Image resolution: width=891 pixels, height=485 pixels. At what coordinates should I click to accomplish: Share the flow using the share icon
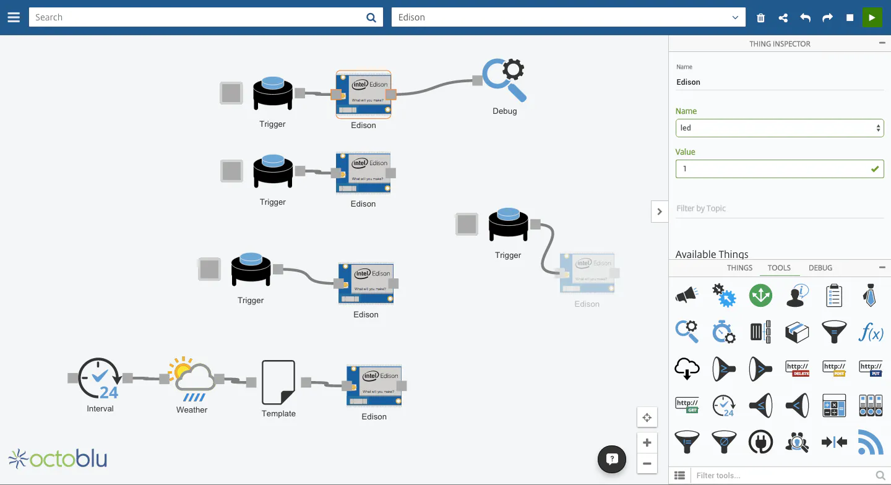[x=783, y=18]
